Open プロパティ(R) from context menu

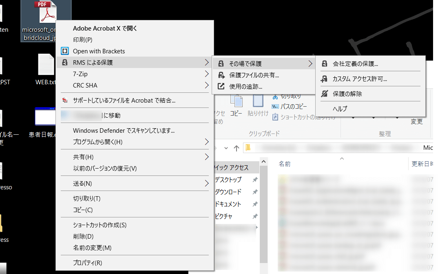[x=87, y=263]
